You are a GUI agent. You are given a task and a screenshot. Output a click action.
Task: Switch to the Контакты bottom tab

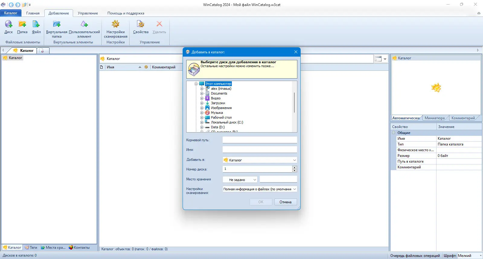[79, 248]
